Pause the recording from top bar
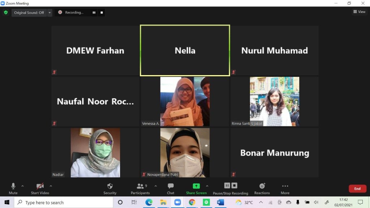The width and height of the screenshot is (370, 208). (x=94, y=12)
